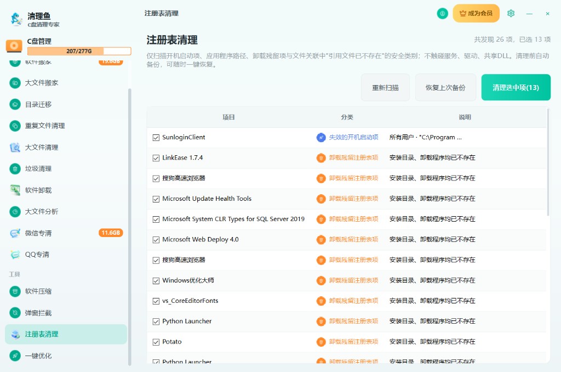The width and height of the screenshot is (561, 372).
Task: Select the 弹窗拦截 menu item
Action: [66, 313]
